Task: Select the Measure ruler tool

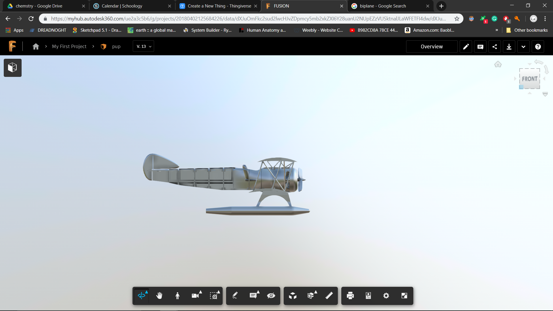Action: click(329, 296)
